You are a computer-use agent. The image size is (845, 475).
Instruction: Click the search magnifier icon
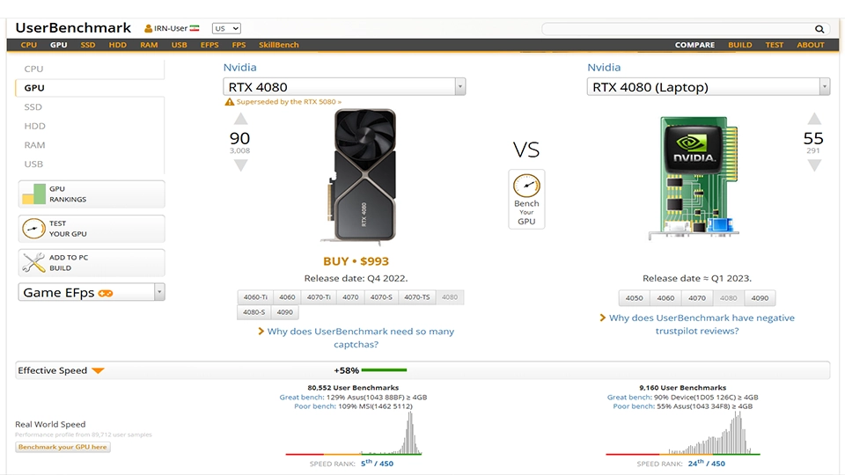pos(819,29)
